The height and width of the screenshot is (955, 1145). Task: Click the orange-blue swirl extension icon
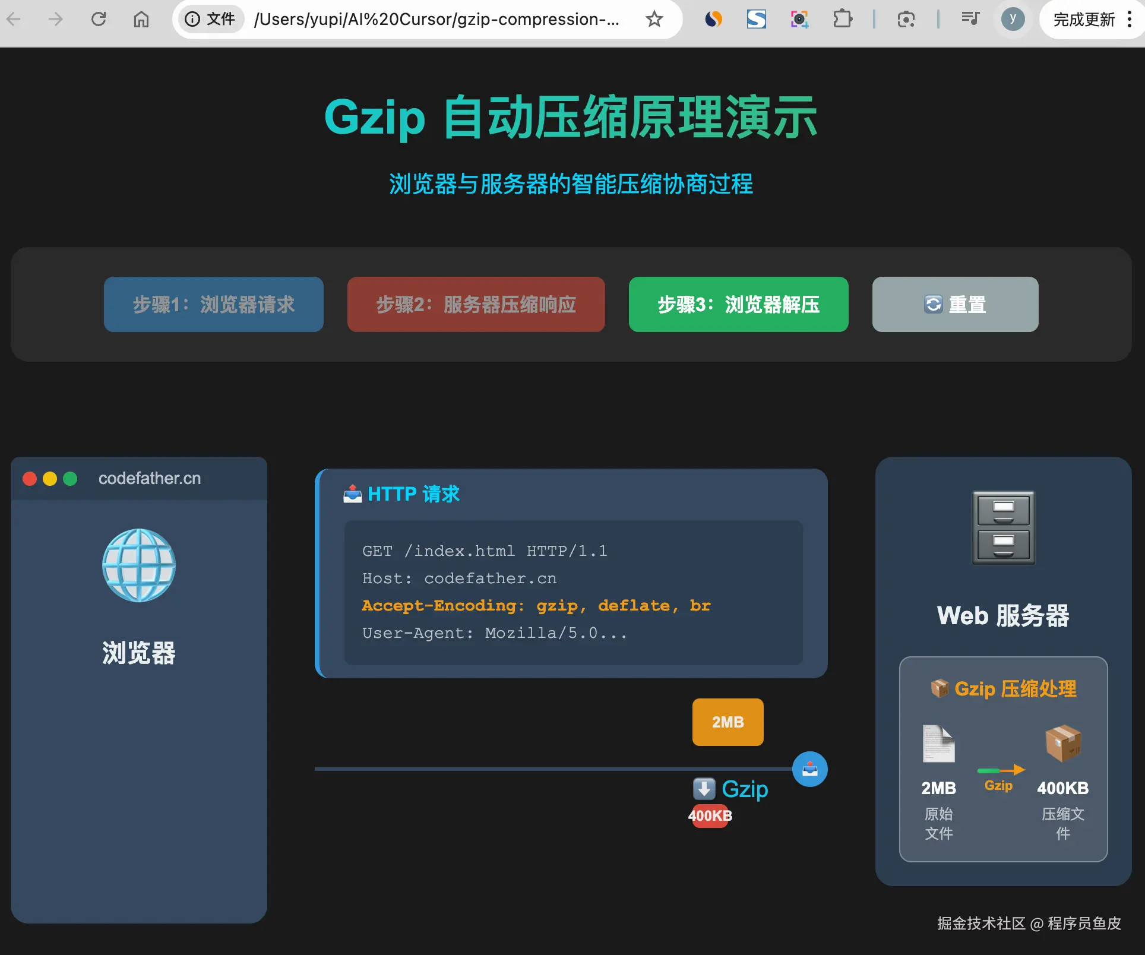(713, 20)
